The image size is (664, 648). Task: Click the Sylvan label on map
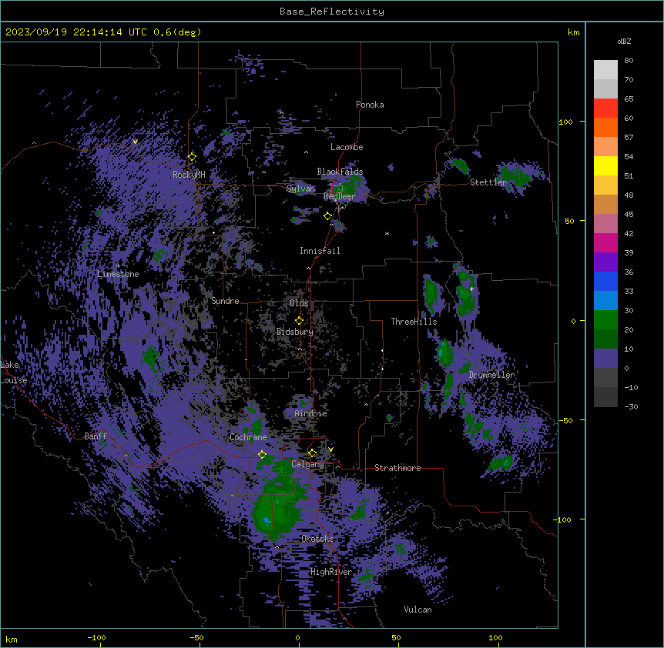(300, 189)
